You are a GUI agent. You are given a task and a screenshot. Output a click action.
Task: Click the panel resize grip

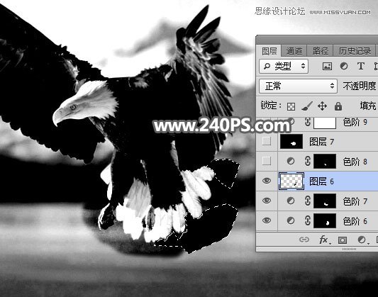point(349,249)
